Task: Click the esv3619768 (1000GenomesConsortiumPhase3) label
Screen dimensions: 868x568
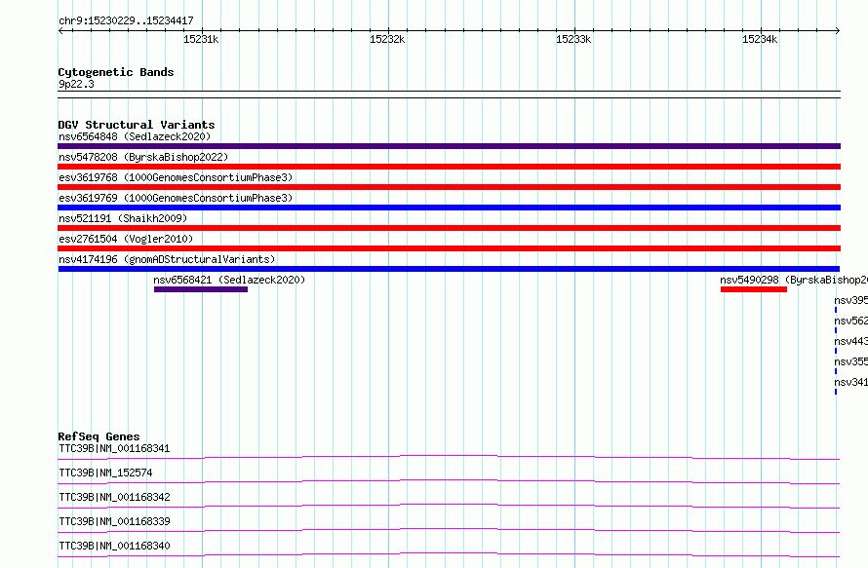Action: point(176,177)
